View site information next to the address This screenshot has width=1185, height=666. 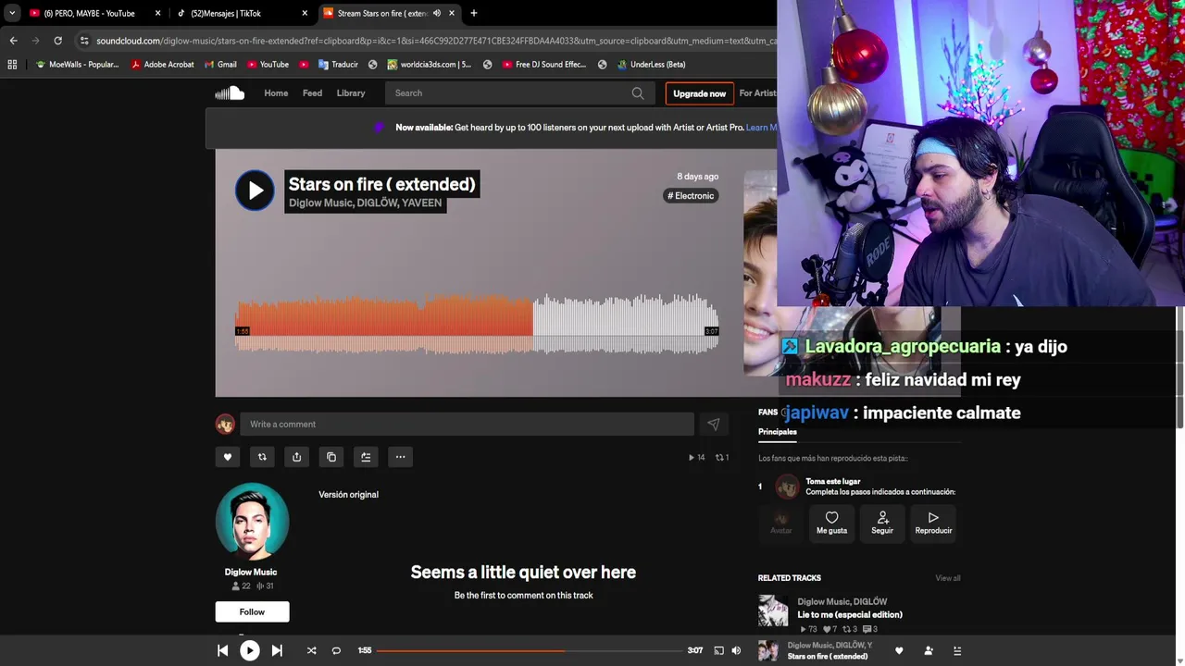[x=84, y=41]
